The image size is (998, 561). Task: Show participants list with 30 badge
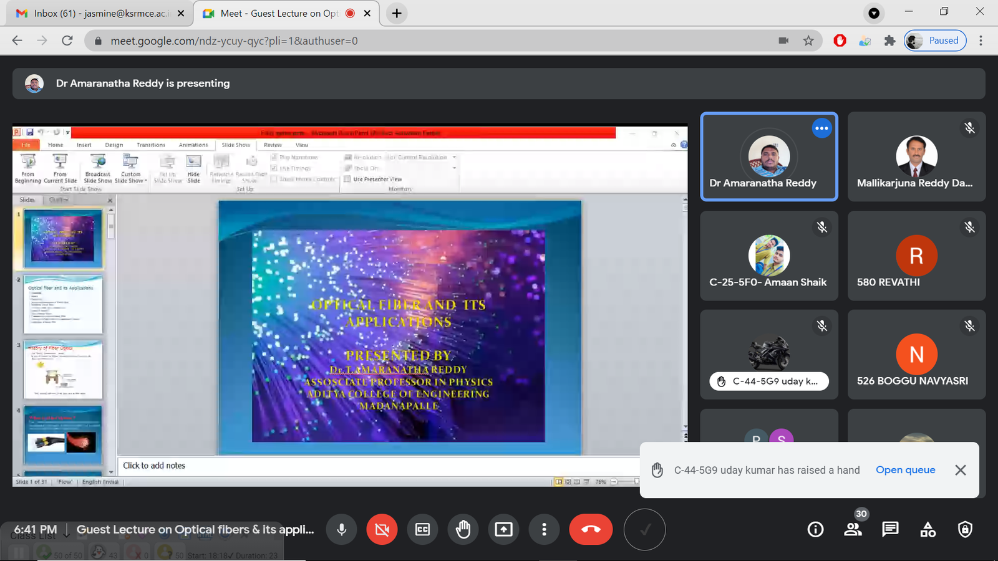[x=853, y=530]
